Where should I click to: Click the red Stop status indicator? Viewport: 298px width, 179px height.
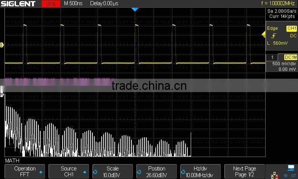coord(51,3)
